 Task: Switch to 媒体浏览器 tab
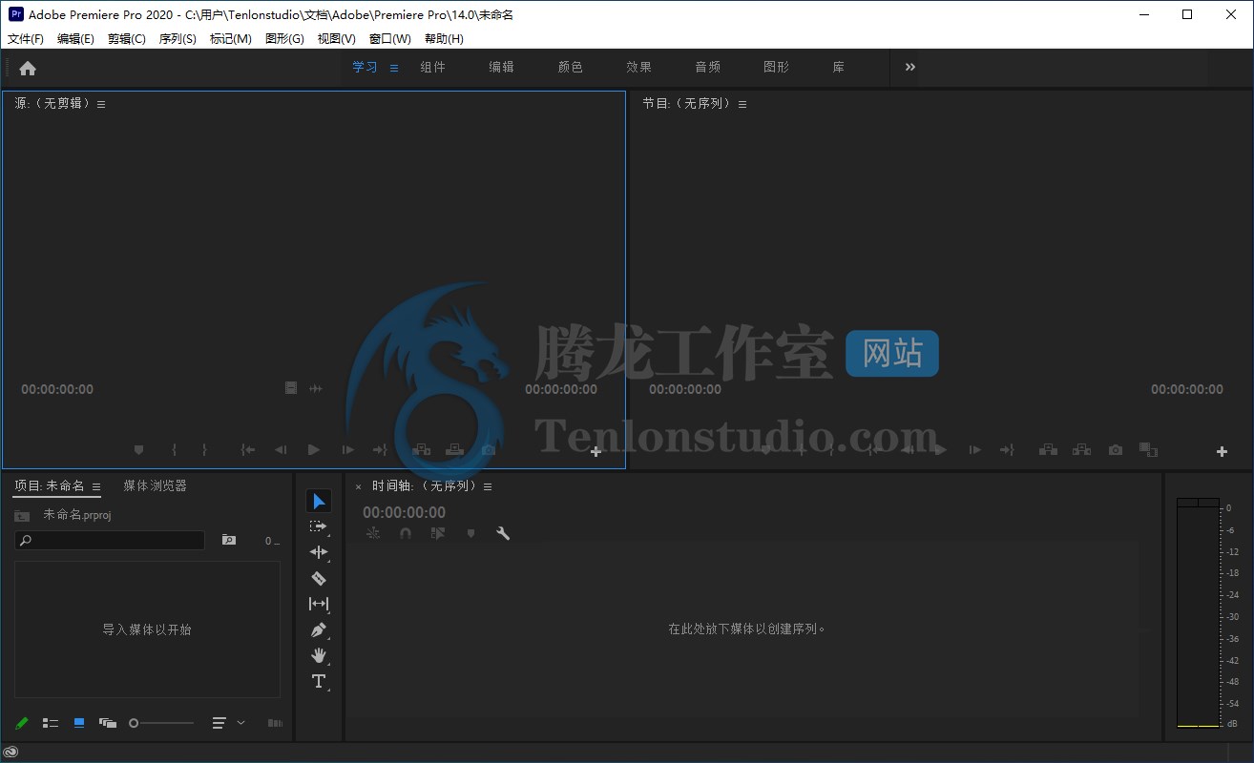[x=156, y=485]
